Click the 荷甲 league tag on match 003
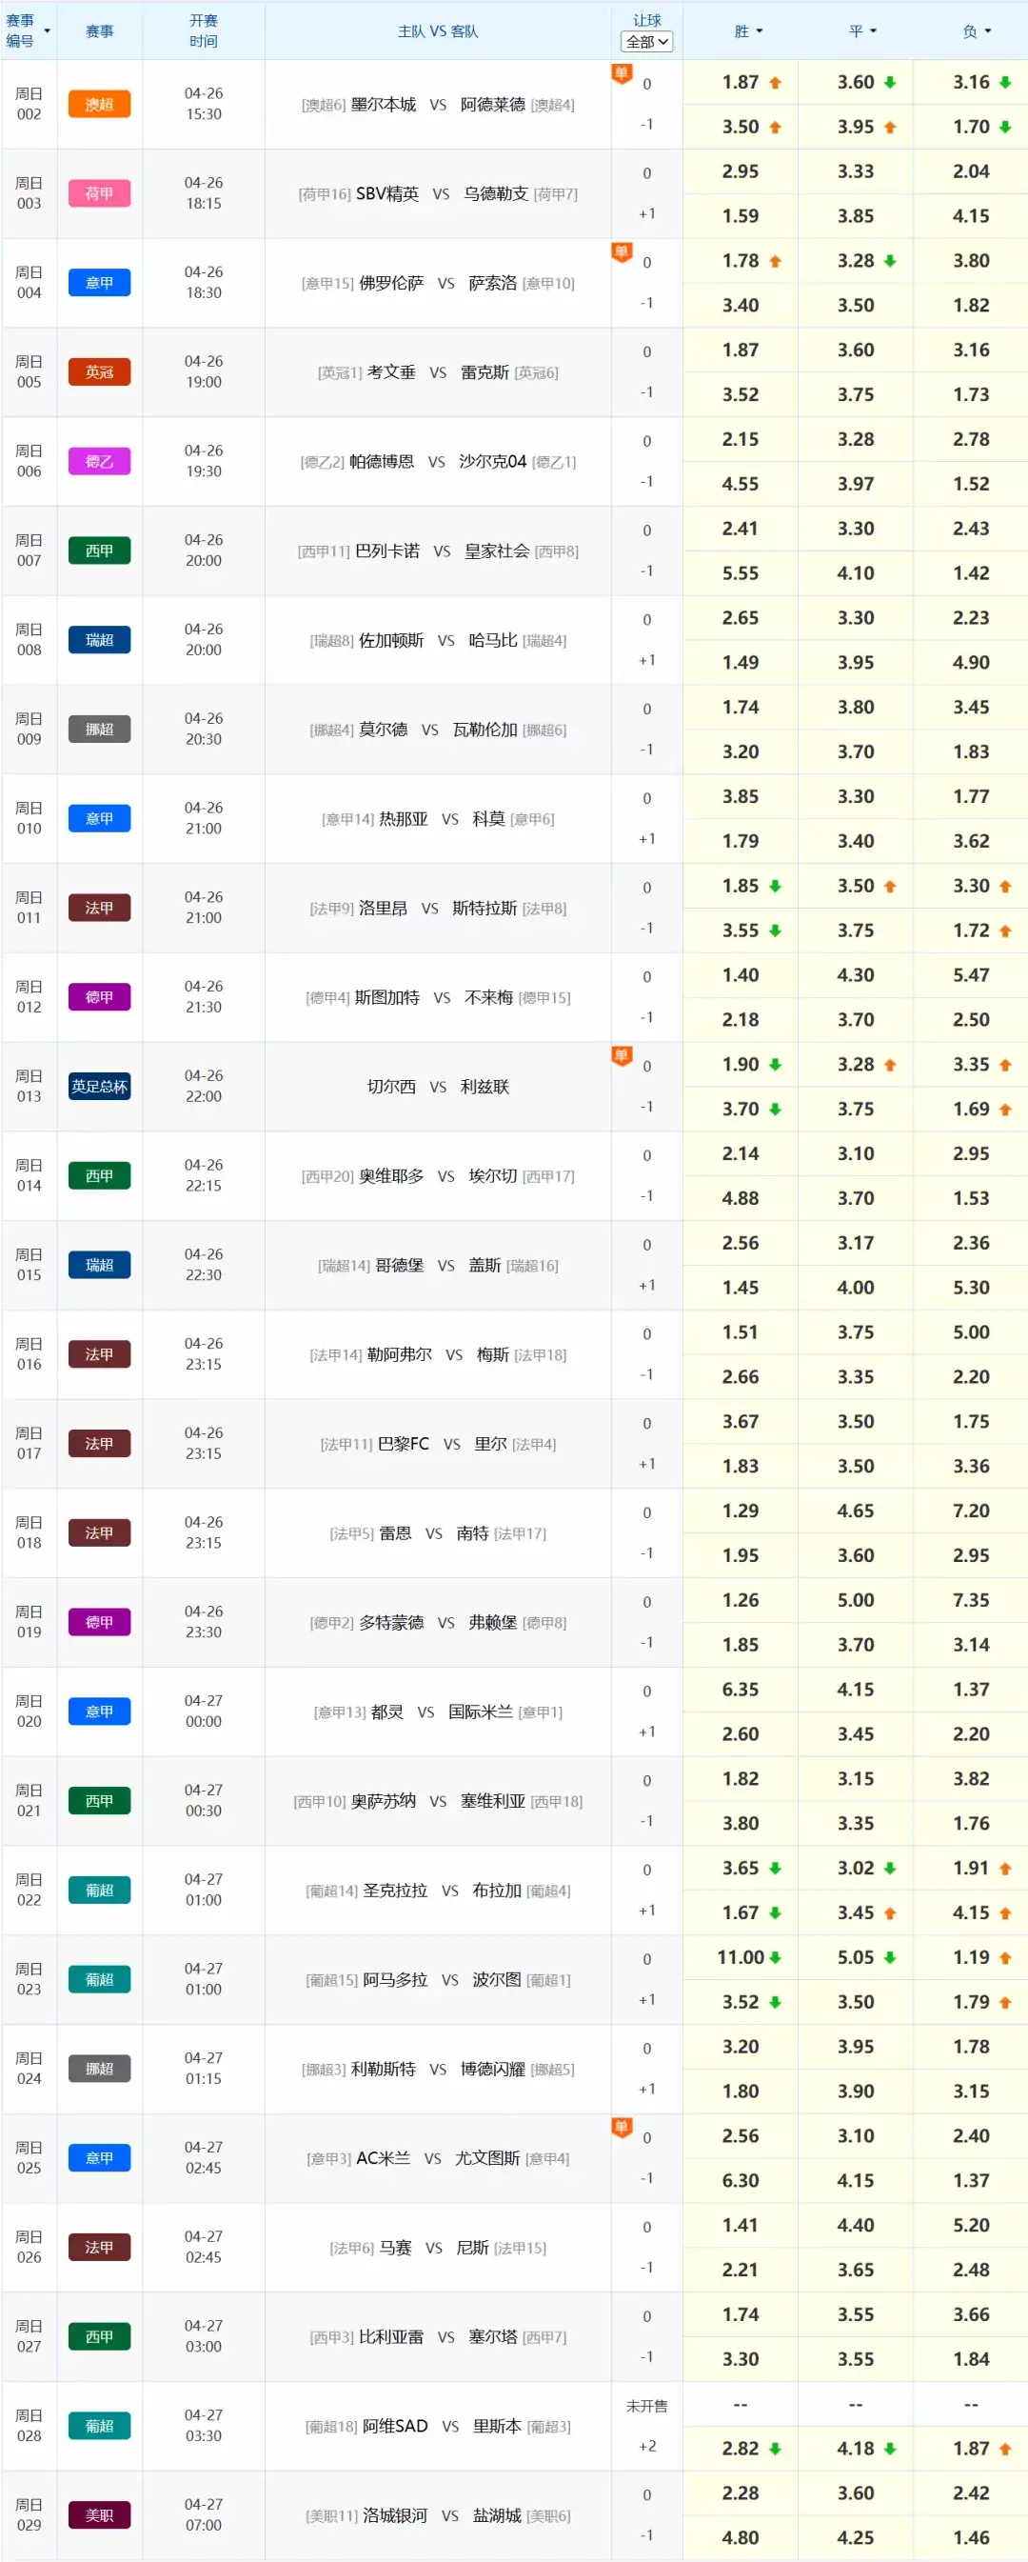This screenshot has width=1028, height=2562. click(99, 194)
